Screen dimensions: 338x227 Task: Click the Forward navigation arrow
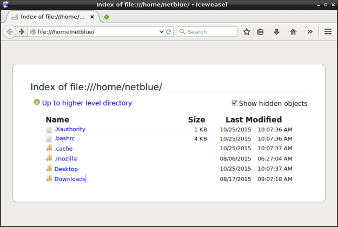point(21,32)
